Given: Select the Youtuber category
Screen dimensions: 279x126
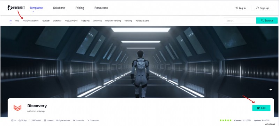Looking at the screenshot, I should pos(46,21).
